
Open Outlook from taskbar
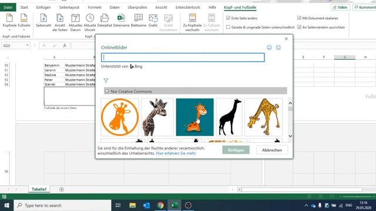pyautogui.click(x=146, y=205)
